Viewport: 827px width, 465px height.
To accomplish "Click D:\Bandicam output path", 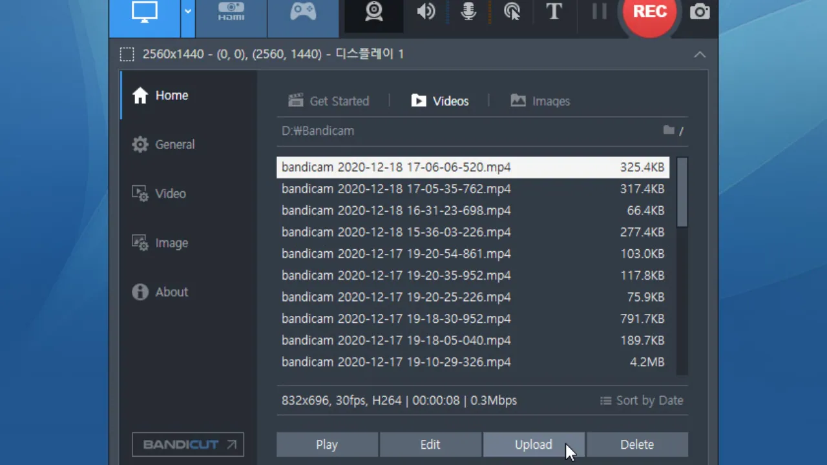I will (318, 130).
